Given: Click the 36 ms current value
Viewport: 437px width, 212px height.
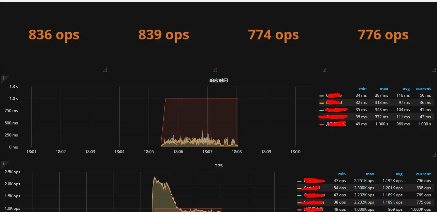Looking at the screenshot, I should 425,103.
